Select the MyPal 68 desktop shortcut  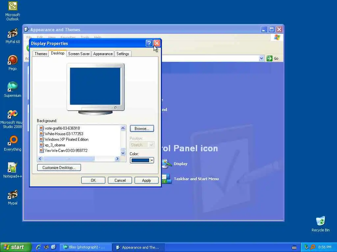pyautogui.click(x=13, y=36)
